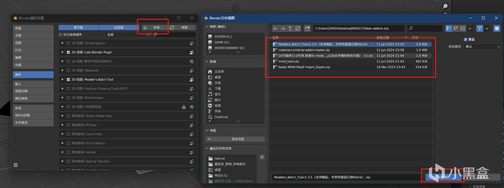Select 官方版 add-on filter tab
Screen dimensions: 504x188
[78, 28]
